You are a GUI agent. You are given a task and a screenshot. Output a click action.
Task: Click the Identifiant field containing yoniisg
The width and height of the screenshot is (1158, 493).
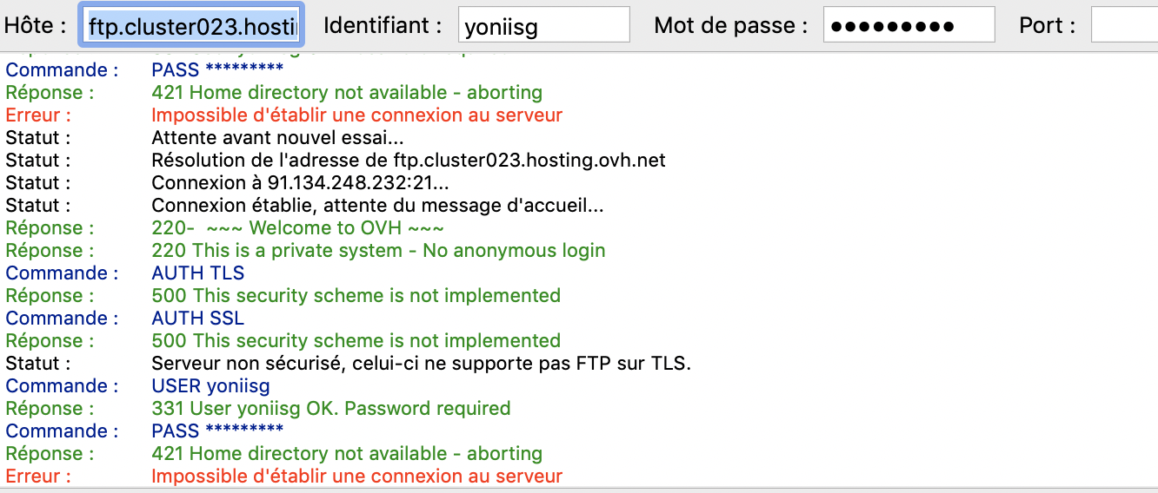[543, 26]
